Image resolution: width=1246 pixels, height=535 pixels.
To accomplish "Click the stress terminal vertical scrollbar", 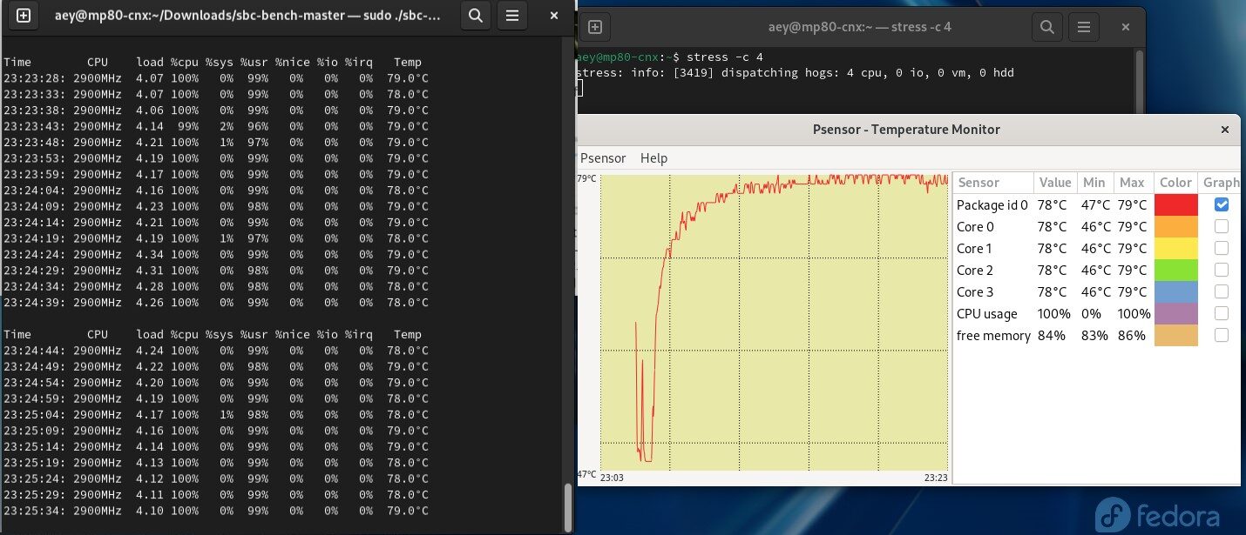I will tap(1139, 82).
